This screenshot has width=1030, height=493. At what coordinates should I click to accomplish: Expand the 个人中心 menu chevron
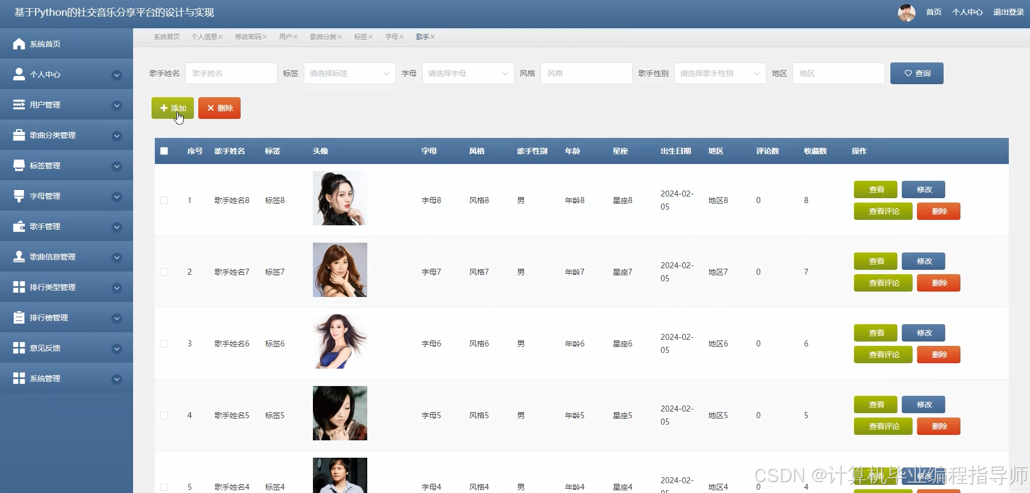pyautogui.click(x=116, y=75)
